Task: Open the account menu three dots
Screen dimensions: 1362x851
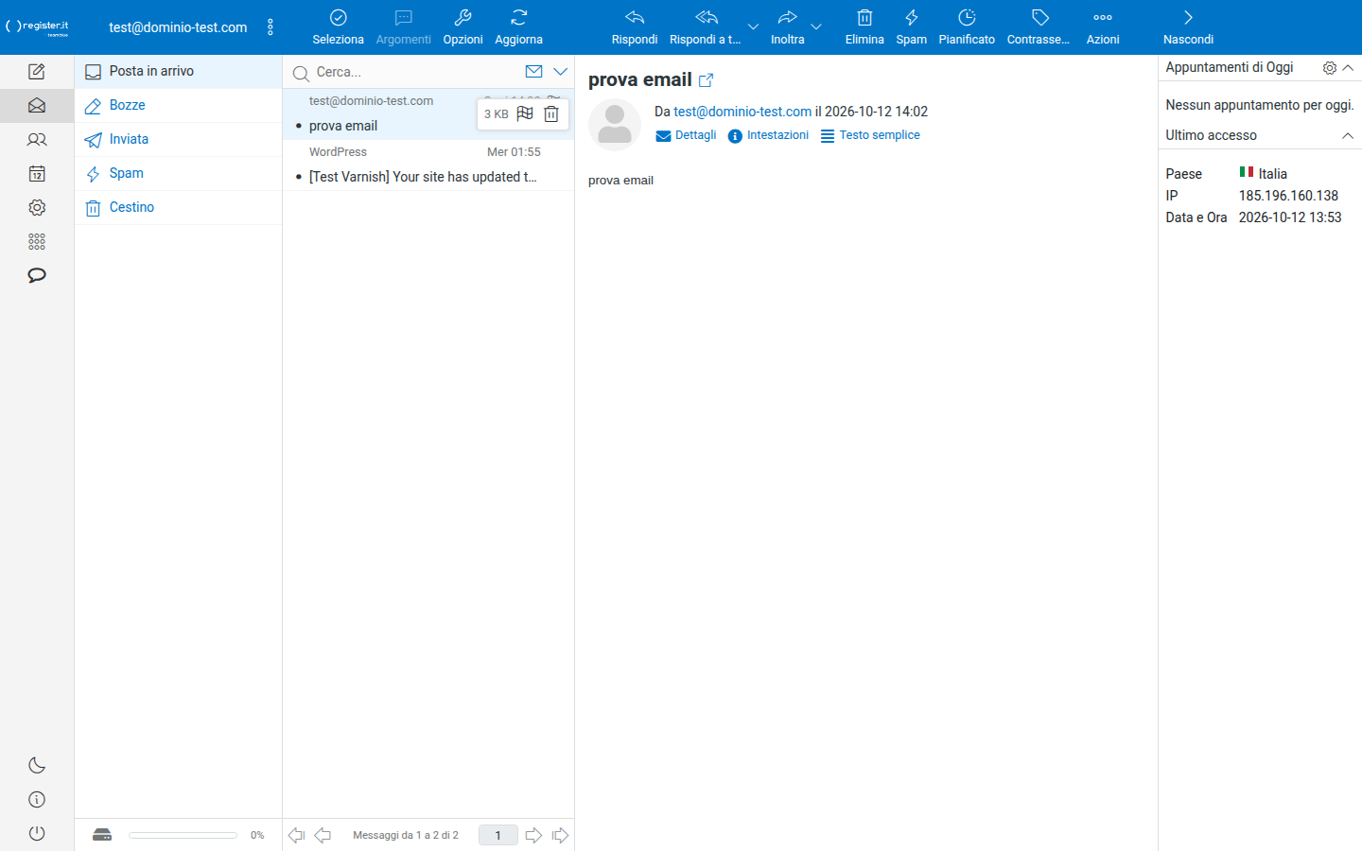Action: [271, 27]
